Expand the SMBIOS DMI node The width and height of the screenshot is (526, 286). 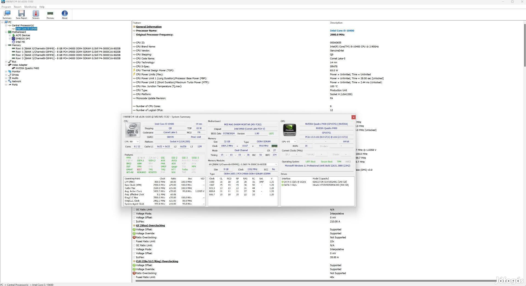point(10,39)
